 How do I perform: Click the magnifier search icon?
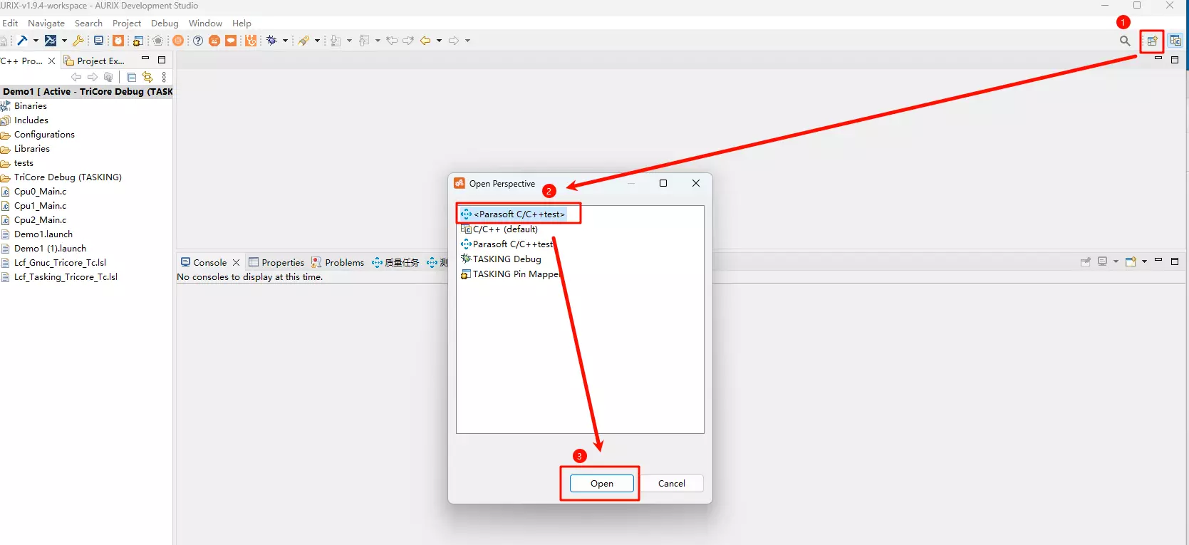tap(1125, 41)
